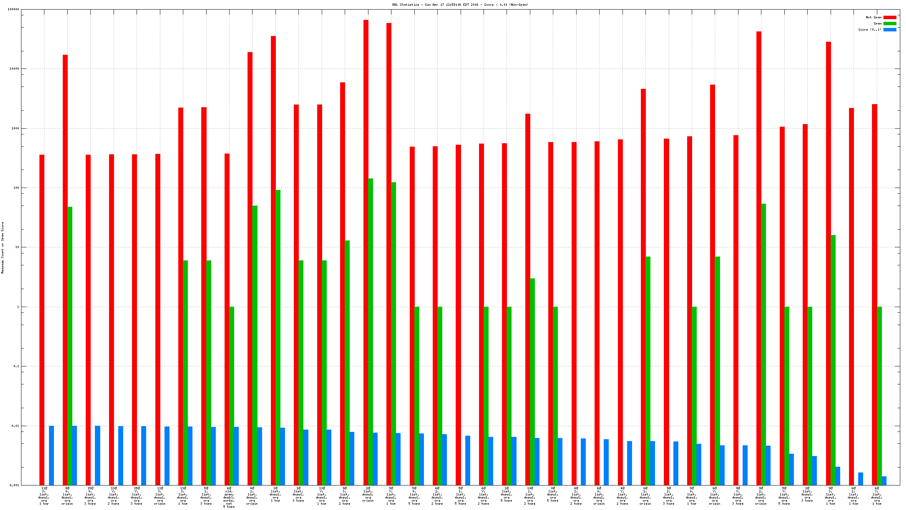
Task: Click the red Not Spam legend swatch
Action: 890,17
